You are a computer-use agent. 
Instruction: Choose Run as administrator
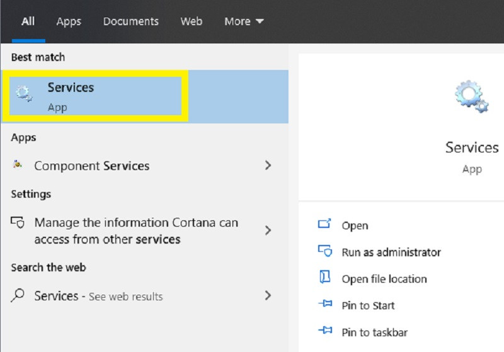pyautogui.click(x=391, y=252)
